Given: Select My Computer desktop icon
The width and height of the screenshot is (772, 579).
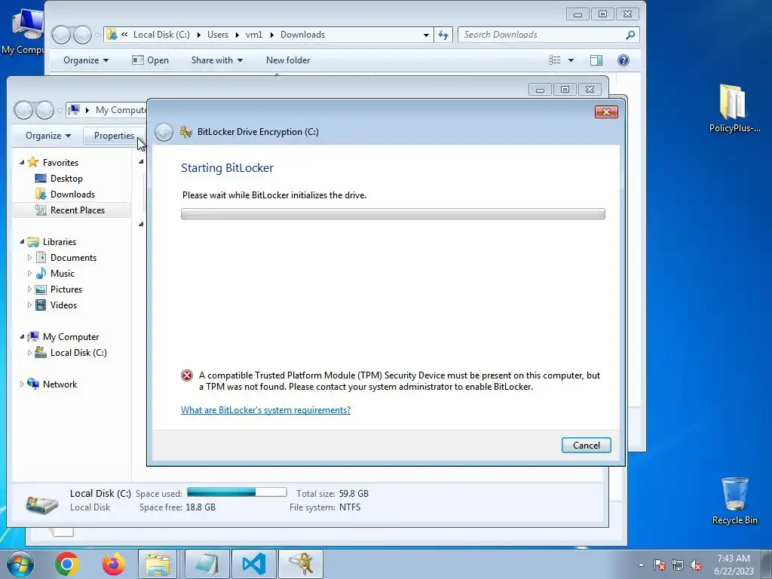Looking at the screenshot, I should click(23, 30).
